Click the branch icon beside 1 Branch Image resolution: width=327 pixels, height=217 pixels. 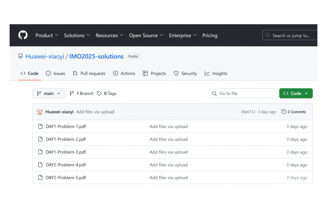(72, 93)
